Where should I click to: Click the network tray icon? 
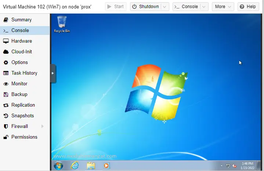tap(228, 166)
